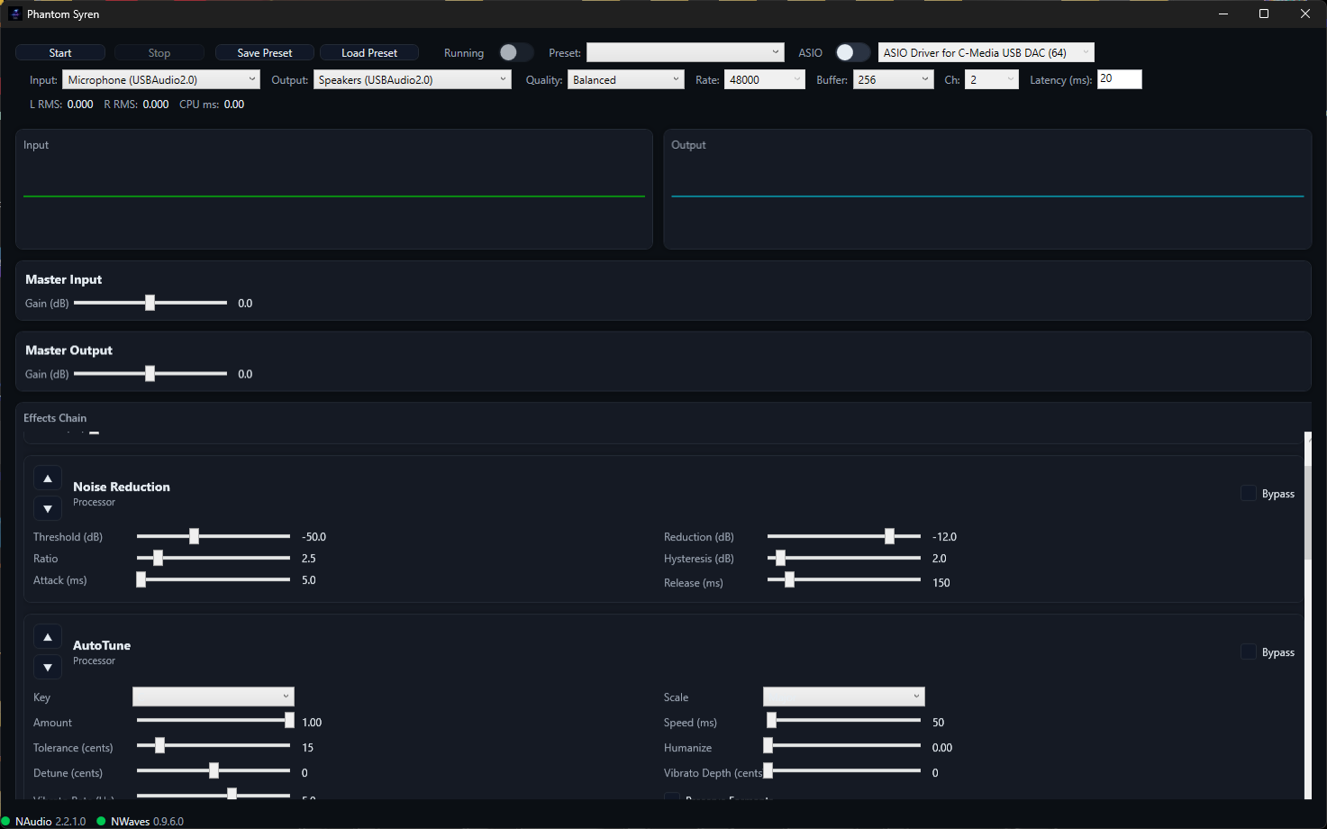Move Noise Reduction up in effects chain

point(48,478)
